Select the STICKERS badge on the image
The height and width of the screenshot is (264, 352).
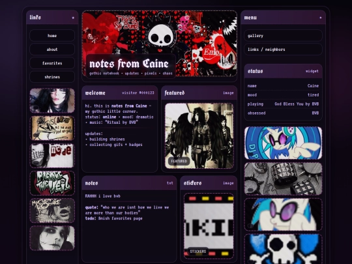[x=198, y=251]
